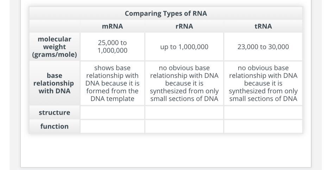Viewport: 334px width, 170px height.
Task: Select the tRNA base relationship cell
Action: [263, 83]
